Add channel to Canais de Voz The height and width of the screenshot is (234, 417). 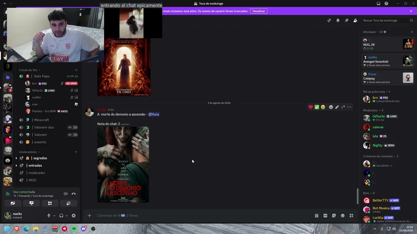click(76, 70)
